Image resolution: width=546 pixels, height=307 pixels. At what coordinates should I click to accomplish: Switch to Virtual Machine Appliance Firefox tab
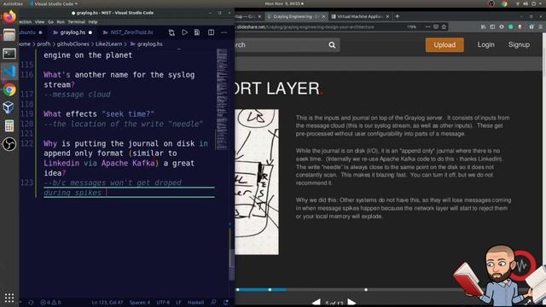click(x=360, y=17)
